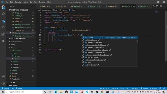Expand the images folder

(x=14, y=70)
